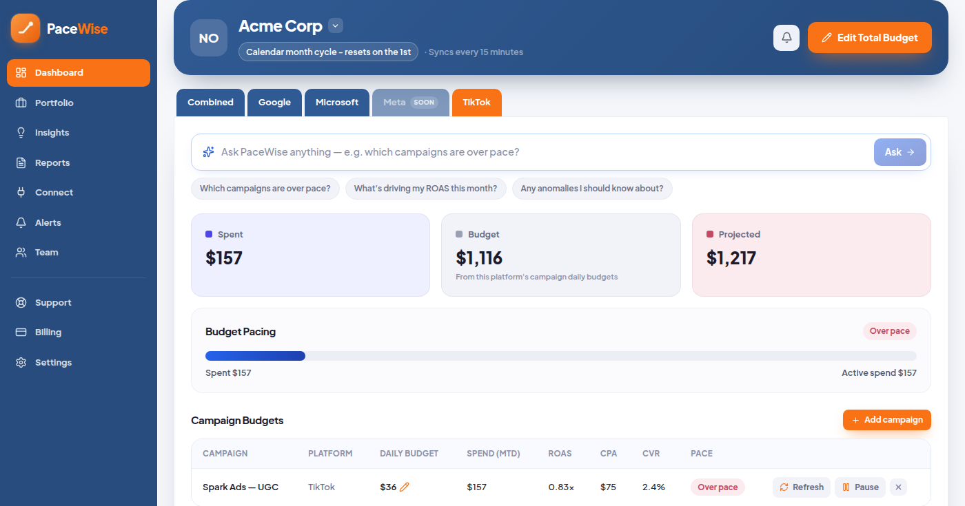
Task: Pause the Spark Ads — UGC campaign
Action: point(860,487)
